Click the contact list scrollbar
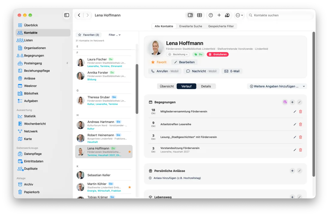 [137, 89]
